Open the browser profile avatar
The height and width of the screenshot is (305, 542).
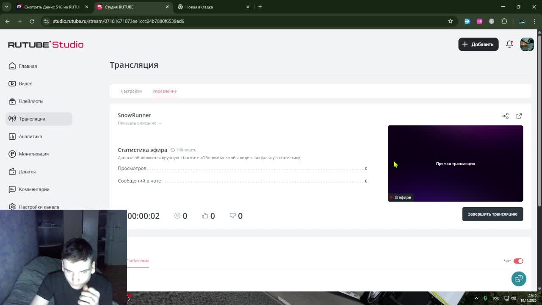click(x=522, y=21)
